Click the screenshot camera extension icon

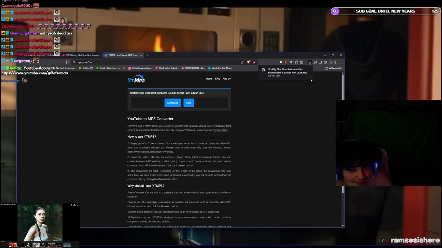click(x=301, y=62)
